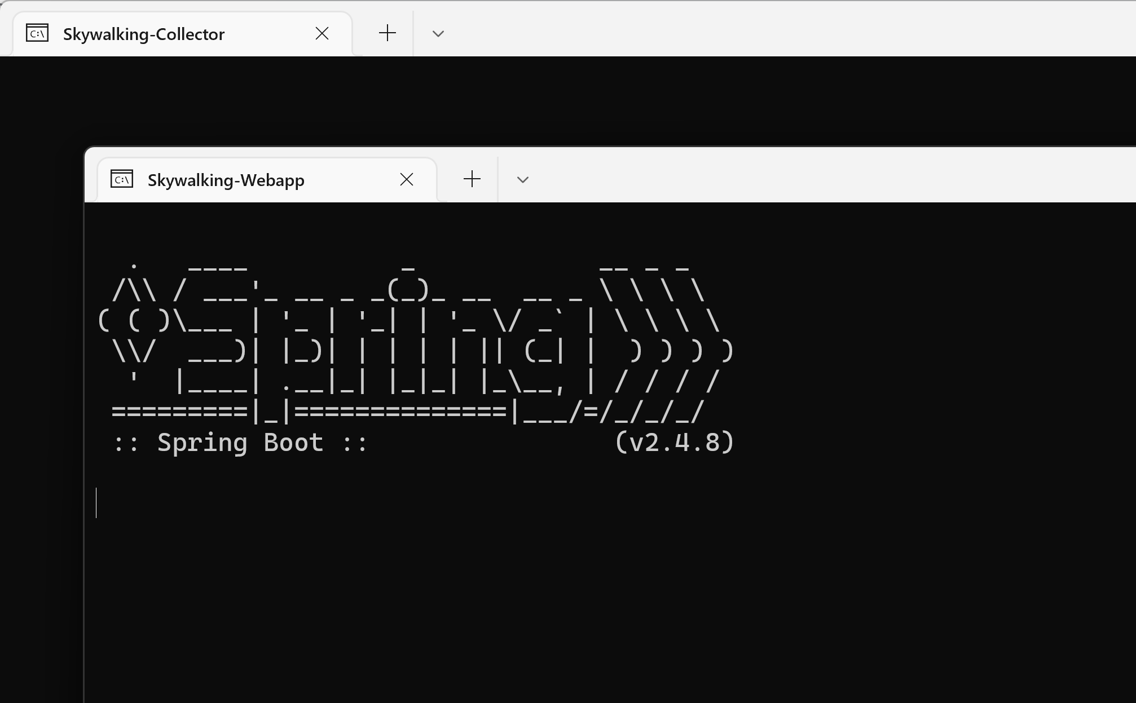Close the Skywalking-Webapp tab

pyautogui.click(x=407, y=180)
